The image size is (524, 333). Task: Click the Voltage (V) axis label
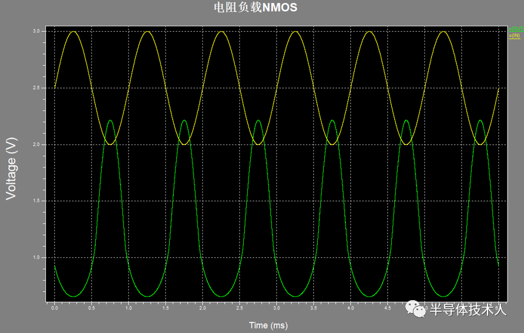(11, 169)
